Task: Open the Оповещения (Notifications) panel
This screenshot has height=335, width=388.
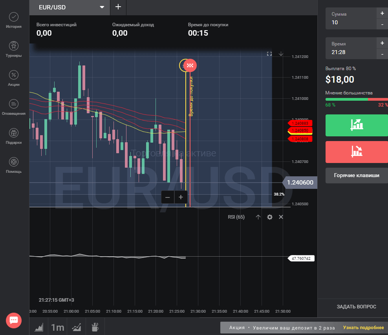Action: coord(14,107)
